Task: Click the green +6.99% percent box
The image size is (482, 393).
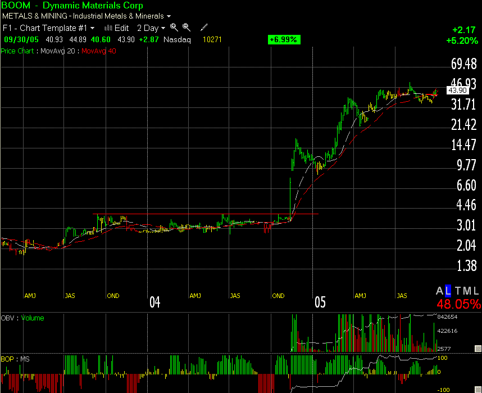Action: click(x=284, y=39)
